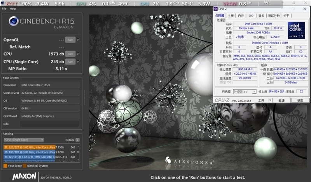The height and width of the screenshot is (182, 311).
Task: Open the CPU (Single Core) ranking dropdown
Action: [23, 140]
